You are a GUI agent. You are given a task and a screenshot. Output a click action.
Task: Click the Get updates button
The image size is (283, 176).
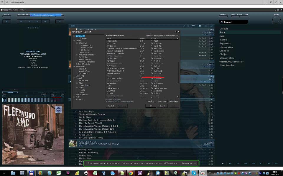(x=173, y=101)
